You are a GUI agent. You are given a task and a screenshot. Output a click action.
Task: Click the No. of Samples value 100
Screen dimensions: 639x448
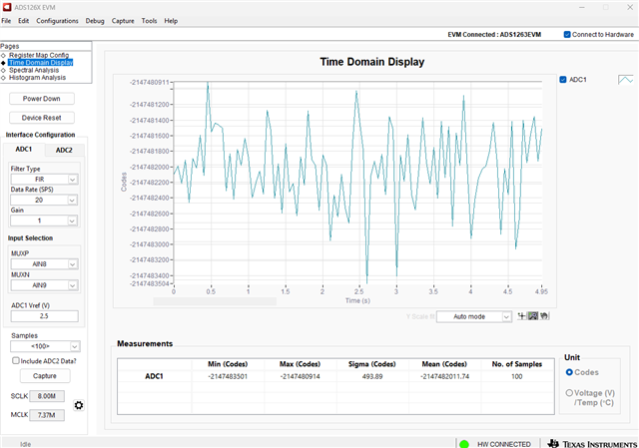pos(517,376)
